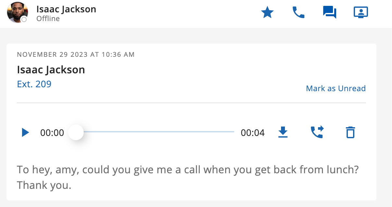This screenshot has height=207, width=392.
Task: Forward the voicemail using the phone-arrow icon
Action: [317, 132]
